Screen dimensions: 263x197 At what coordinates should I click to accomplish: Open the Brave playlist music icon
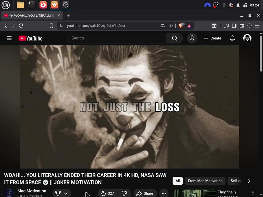point(227,26)
